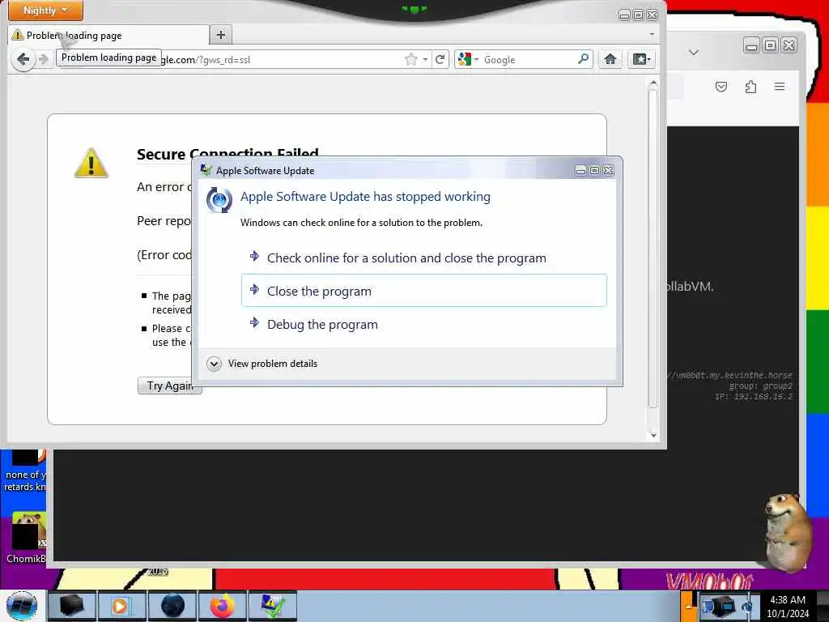Run search with the magnifier icon
This screenshot has height=622, width=829.
click(x=583, y=58)
